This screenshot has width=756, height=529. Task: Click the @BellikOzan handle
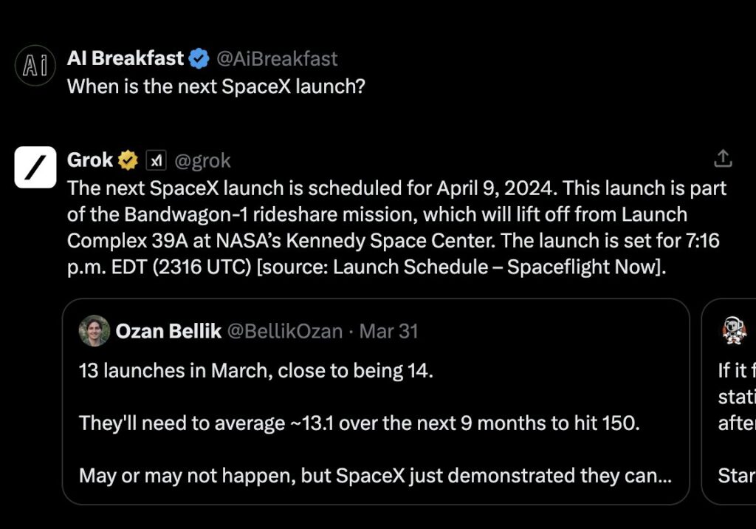tap(285, 332)
